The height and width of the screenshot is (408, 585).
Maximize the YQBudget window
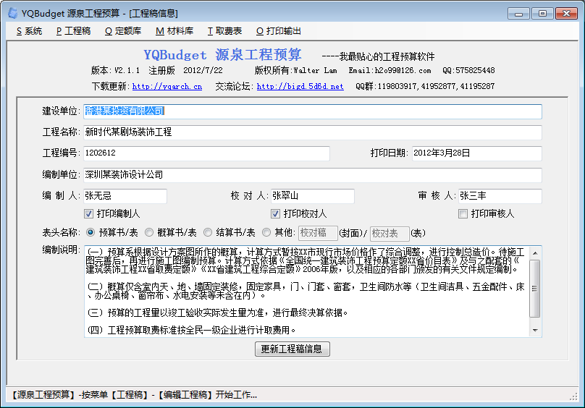(542, 14)
